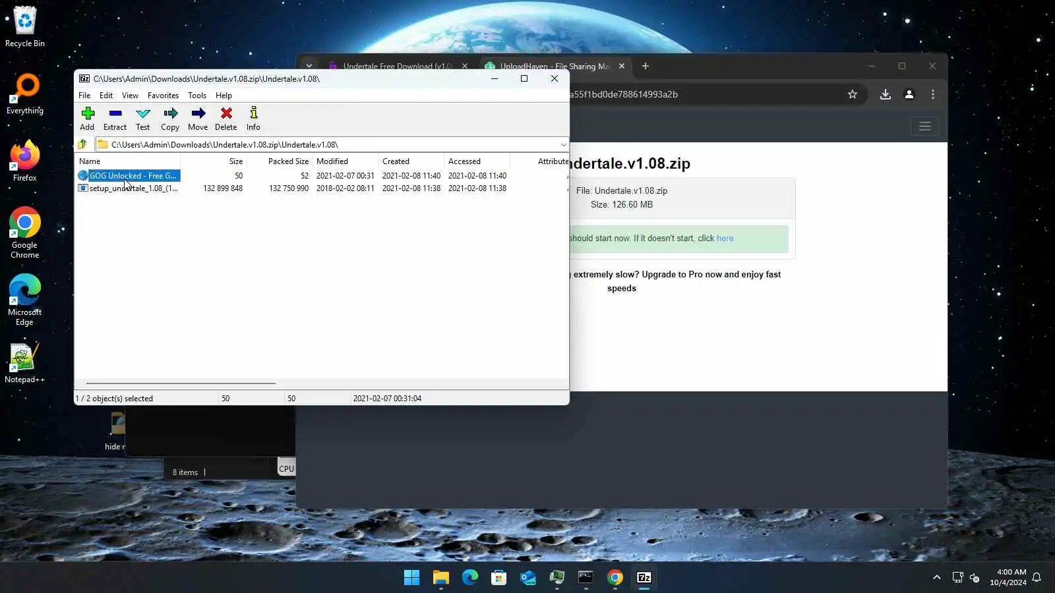Click the Chrome address bar URL
Image resolution: width=1055 pixels, height=593 pixels.
tap(623, 94)
